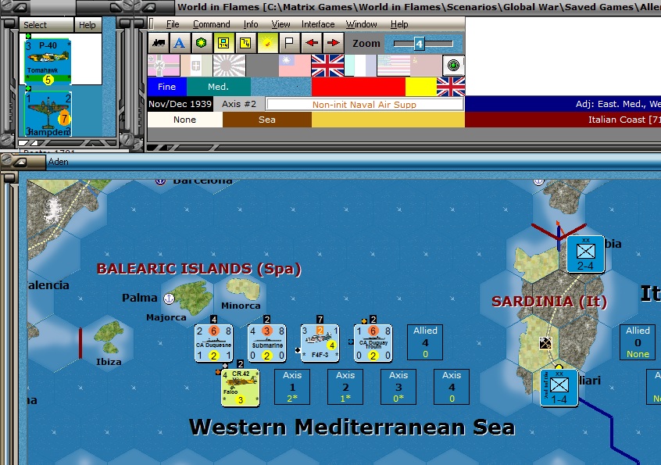The width and height of the screenshot is (661, 465).
Task: Select the CR.42 Falco fighter counter
Action: tap(241, 388)
